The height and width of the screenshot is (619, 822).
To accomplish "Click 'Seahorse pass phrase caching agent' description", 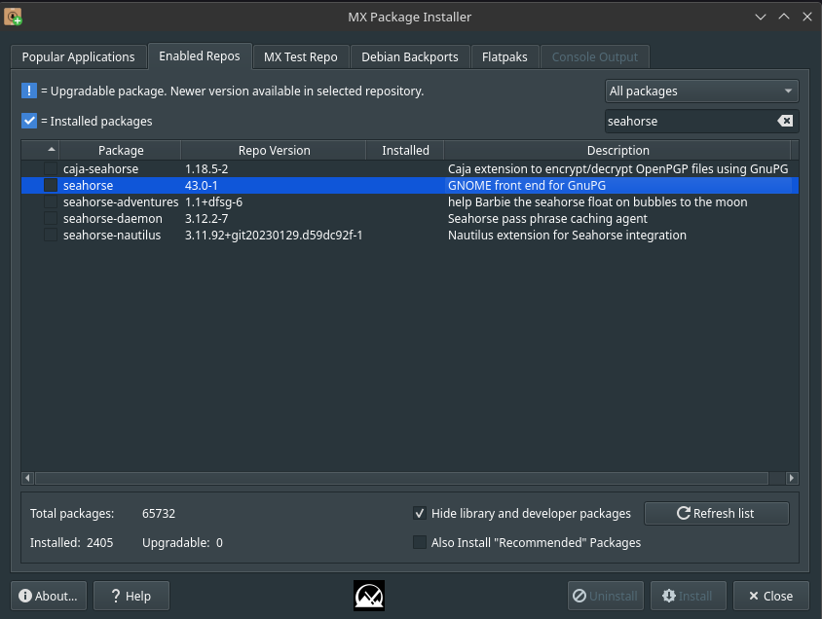I will [x=547, y=218].
